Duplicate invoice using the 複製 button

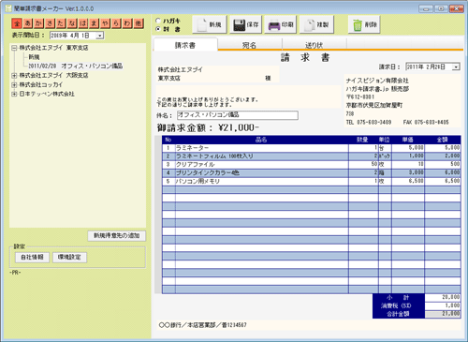(x=316, y=24)
